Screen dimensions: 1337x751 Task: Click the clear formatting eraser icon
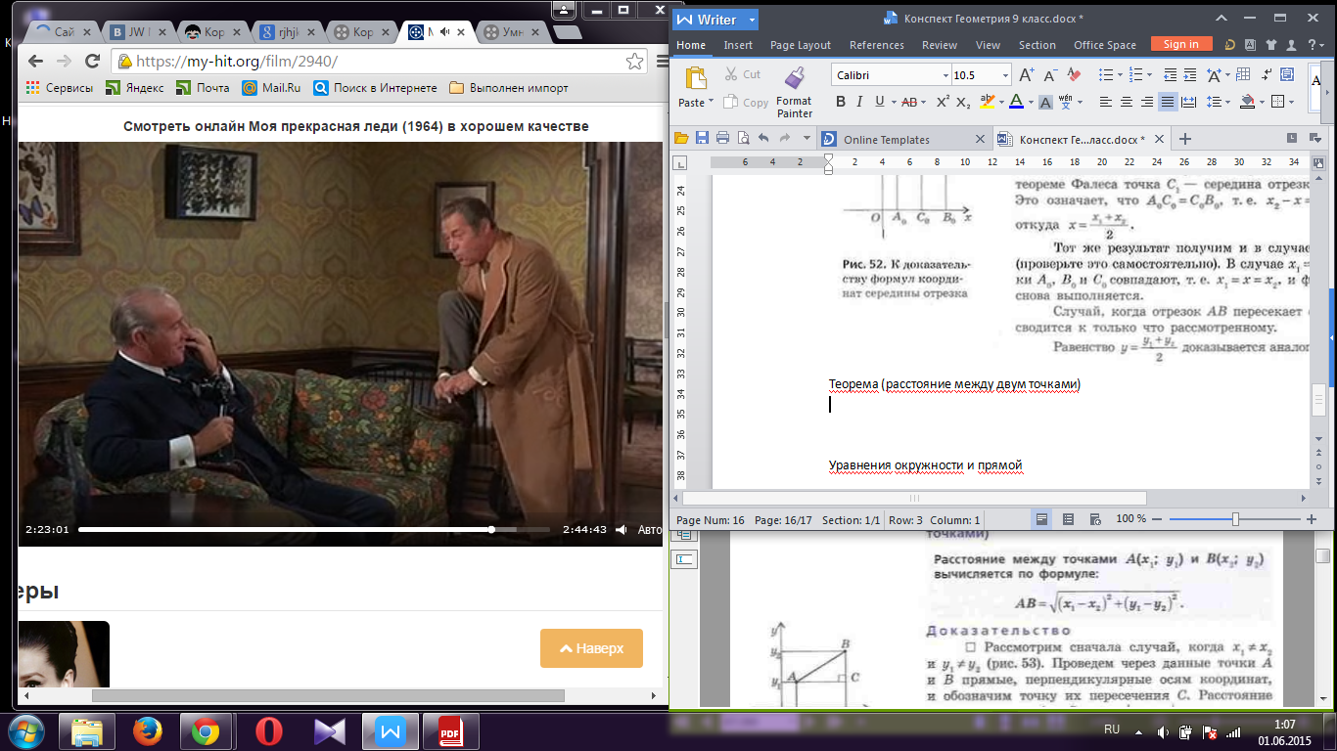click(x=1074, y=74)
